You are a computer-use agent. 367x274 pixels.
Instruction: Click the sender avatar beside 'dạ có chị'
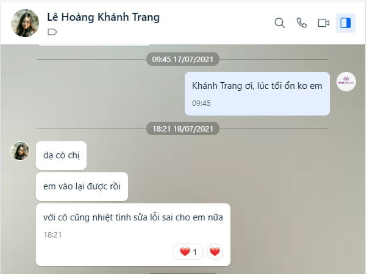20,151
